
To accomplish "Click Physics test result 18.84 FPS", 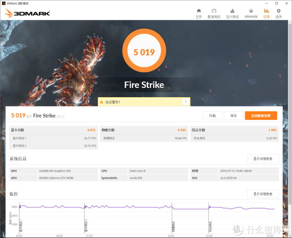I will tap(181, 138).
